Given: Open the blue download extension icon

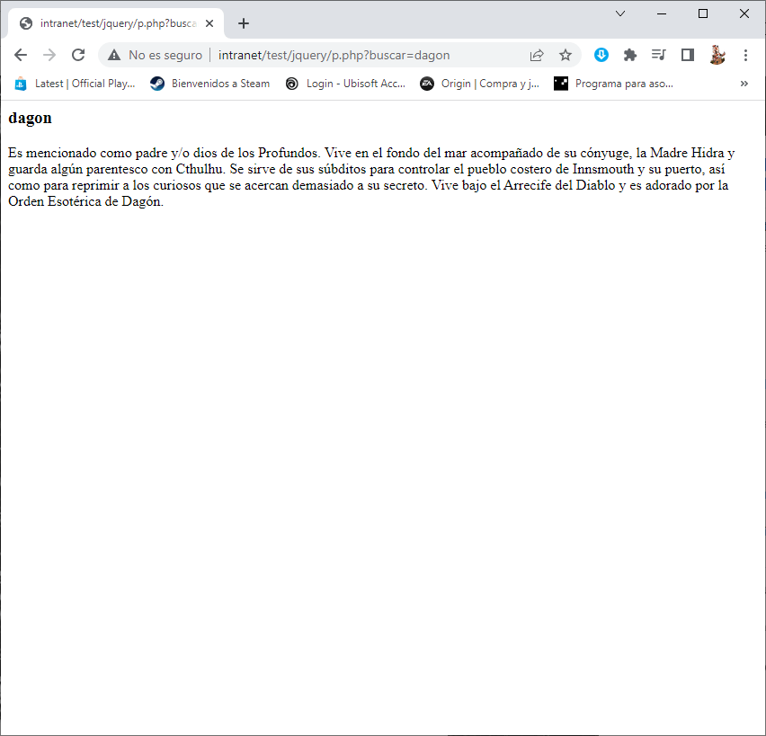Looking at the screenshot, I should pos(601,55).
